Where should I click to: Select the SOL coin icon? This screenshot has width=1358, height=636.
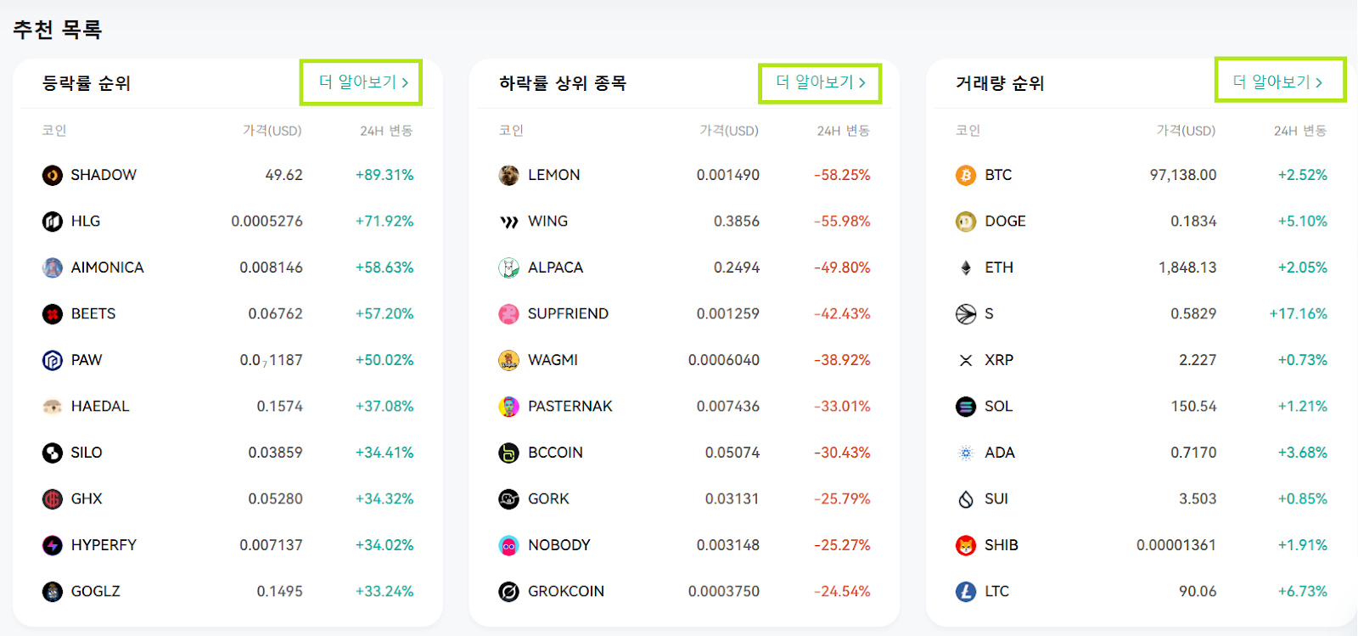966,407
